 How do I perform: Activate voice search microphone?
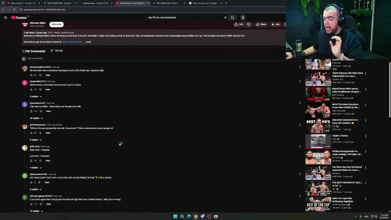point(243,17)
